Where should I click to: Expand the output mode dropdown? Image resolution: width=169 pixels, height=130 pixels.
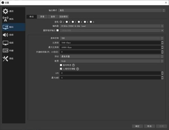[112, 10]
